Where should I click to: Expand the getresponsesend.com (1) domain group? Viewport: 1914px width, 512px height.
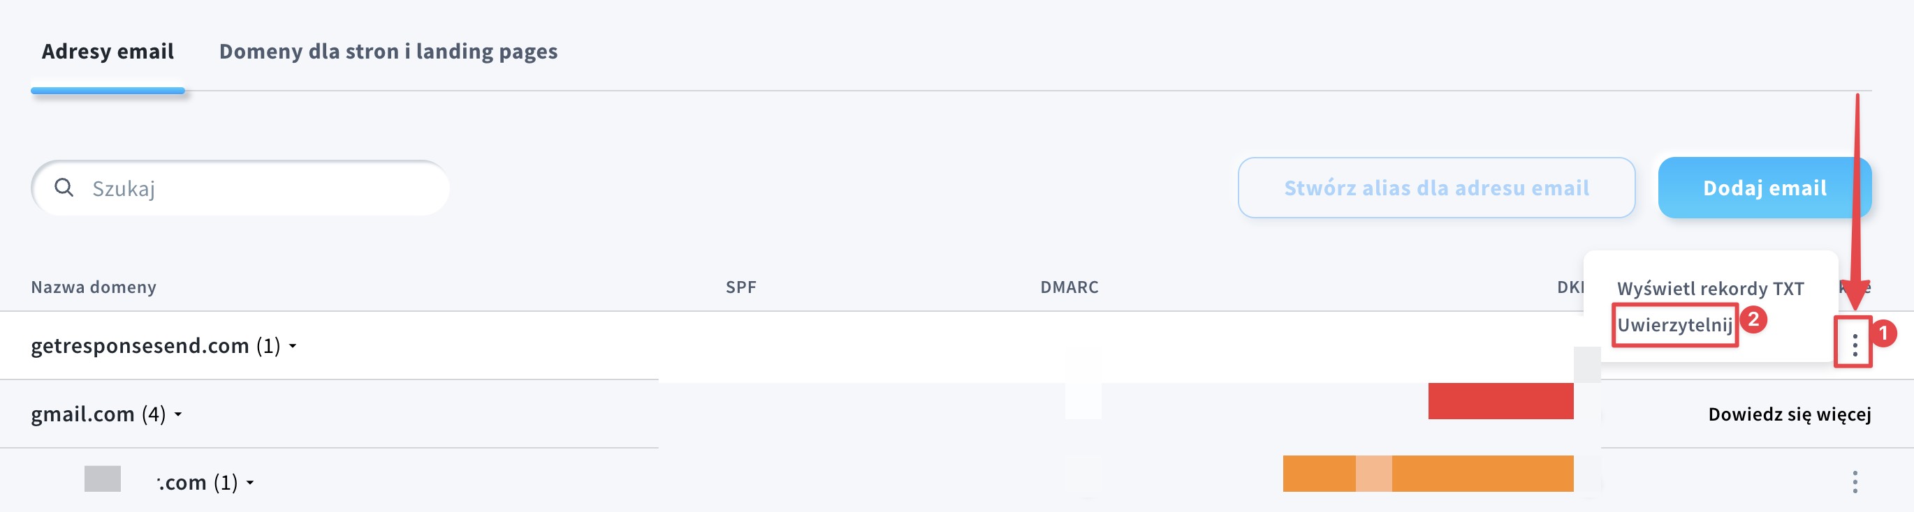(293, 346)
